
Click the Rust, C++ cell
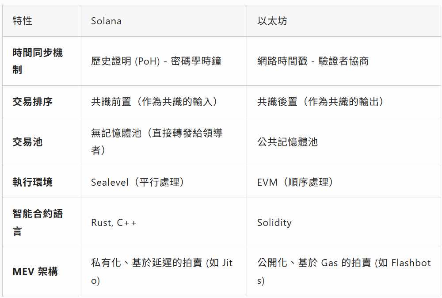pyautogui.click(x=114, y=222)
